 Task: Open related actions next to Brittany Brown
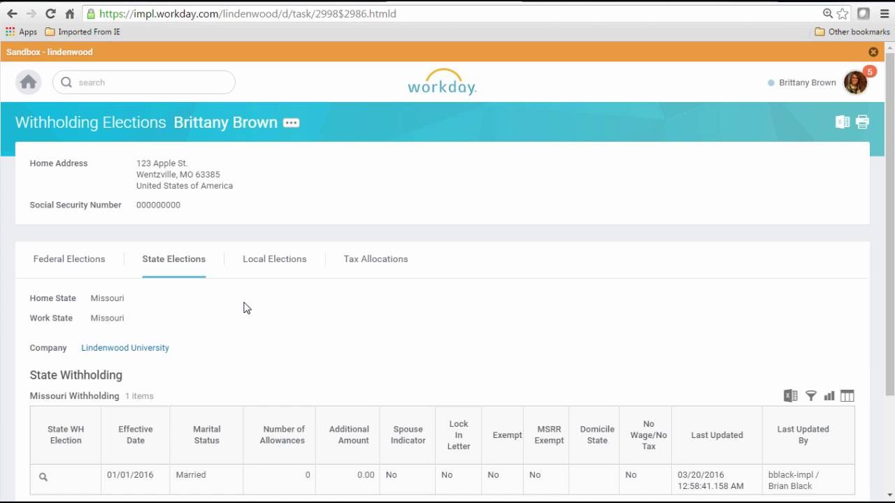coord(292,123)
